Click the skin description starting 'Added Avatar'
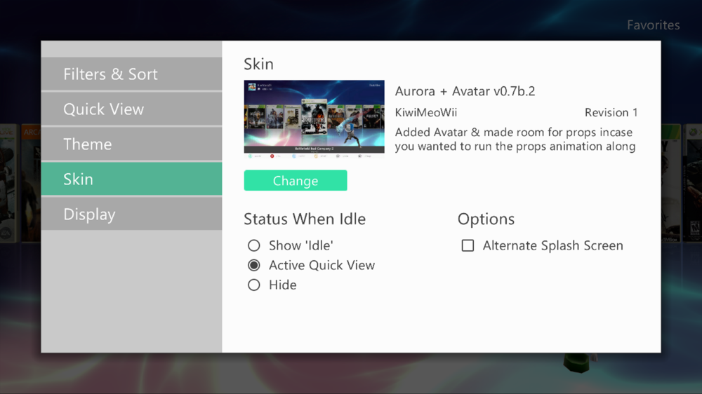The image size is (702, 394). (515, 139)
